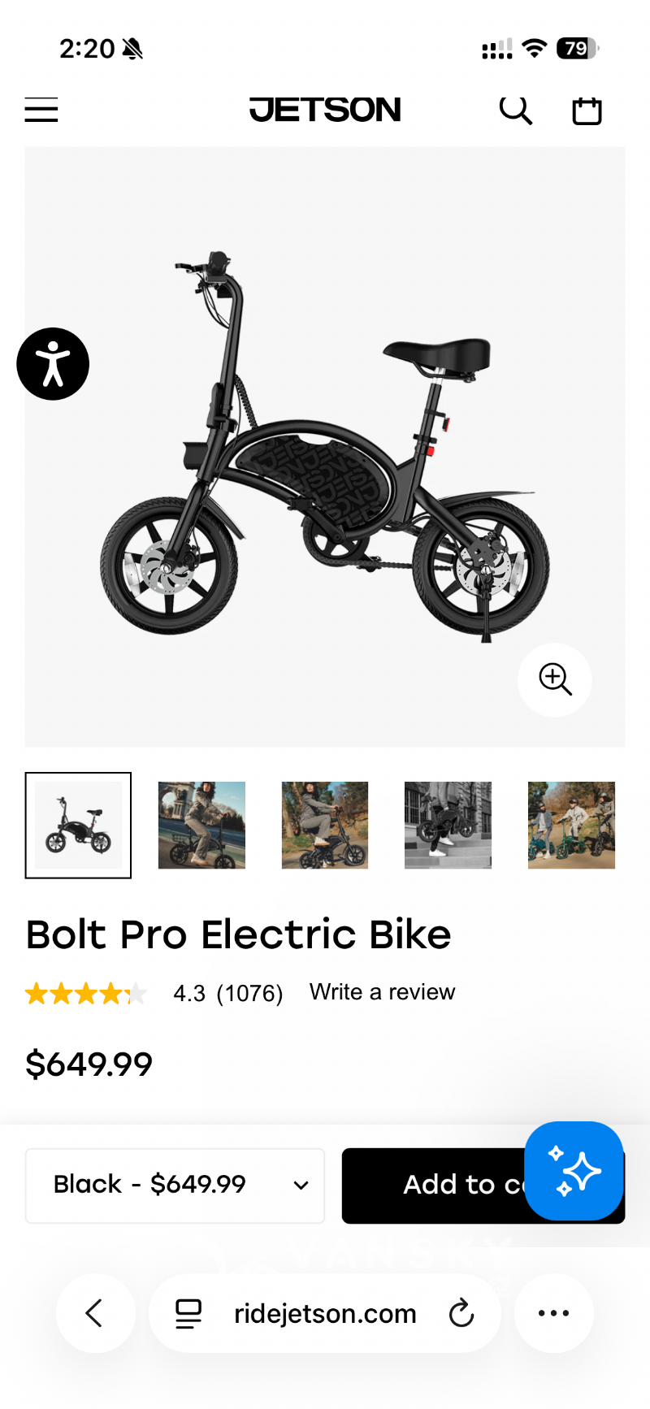Click the Write a review link
The width and height of the screenshot is (650, 1409).
(x=382, y=992)
